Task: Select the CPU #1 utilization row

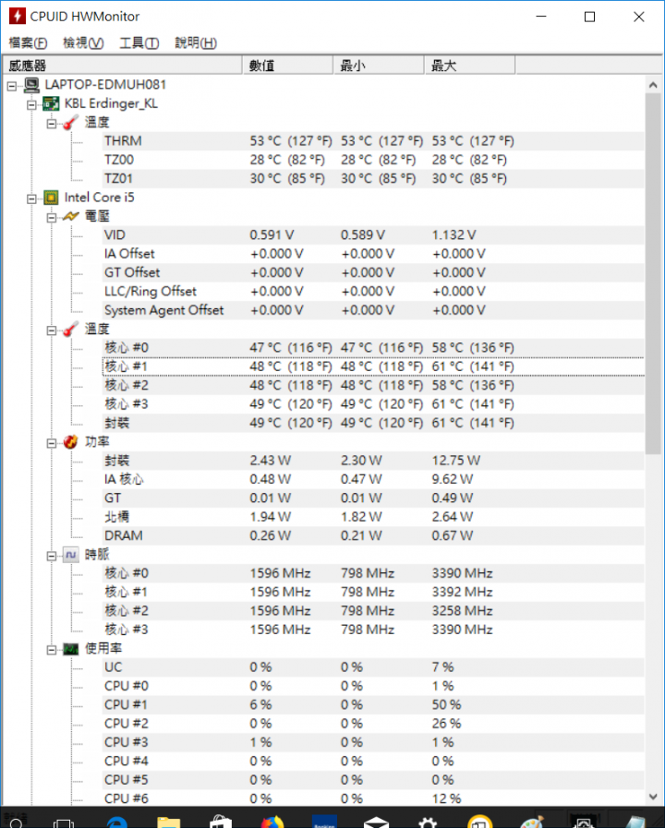Action: click(373, 705)
